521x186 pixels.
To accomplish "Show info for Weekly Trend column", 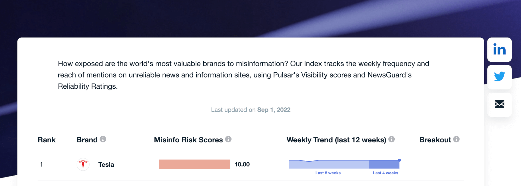I will coord(391,139).
